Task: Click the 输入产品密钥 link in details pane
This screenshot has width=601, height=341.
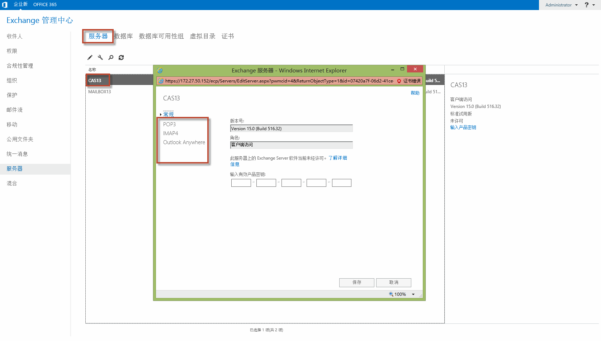Action: tap(463, 127)
